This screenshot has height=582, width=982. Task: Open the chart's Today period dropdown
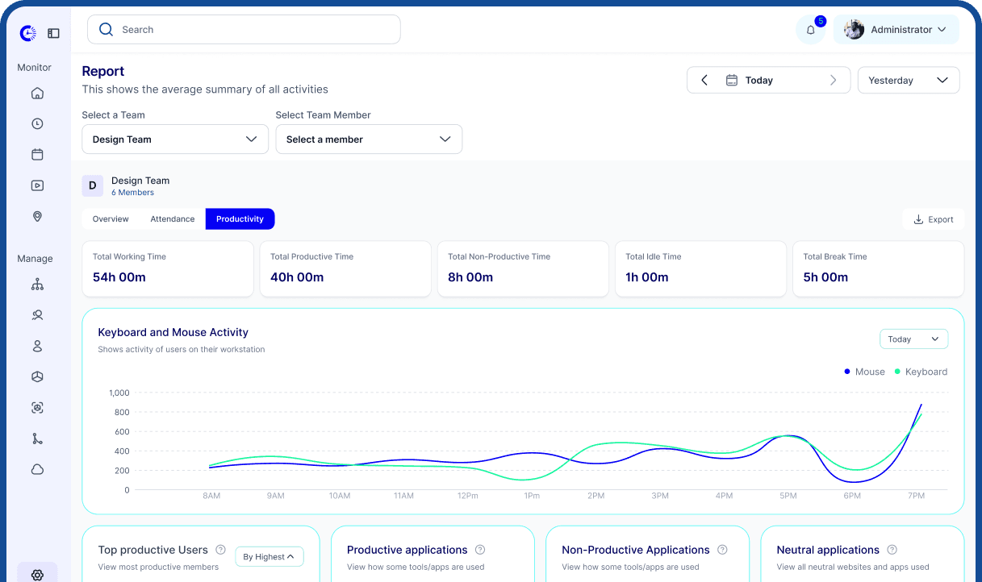(913, 339)
